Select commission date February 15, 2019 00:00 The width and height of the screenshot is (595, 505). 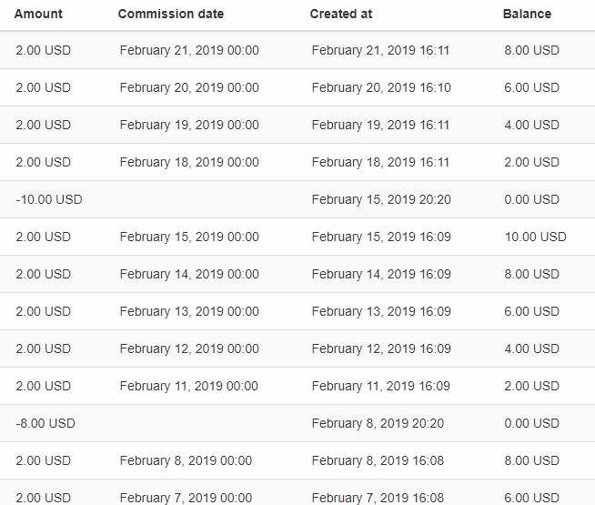189,237
